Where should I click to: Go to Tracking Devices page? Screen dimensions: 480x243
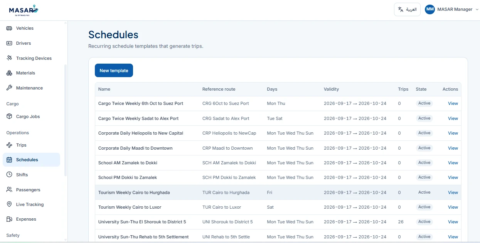(x=31, y=58)
